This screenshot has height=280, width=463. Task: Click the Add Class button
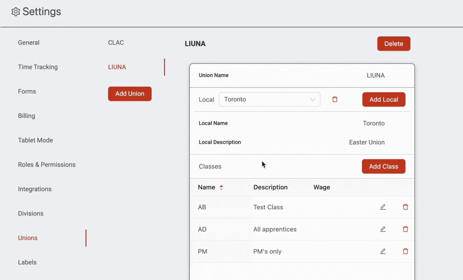(x=383, y=166)
